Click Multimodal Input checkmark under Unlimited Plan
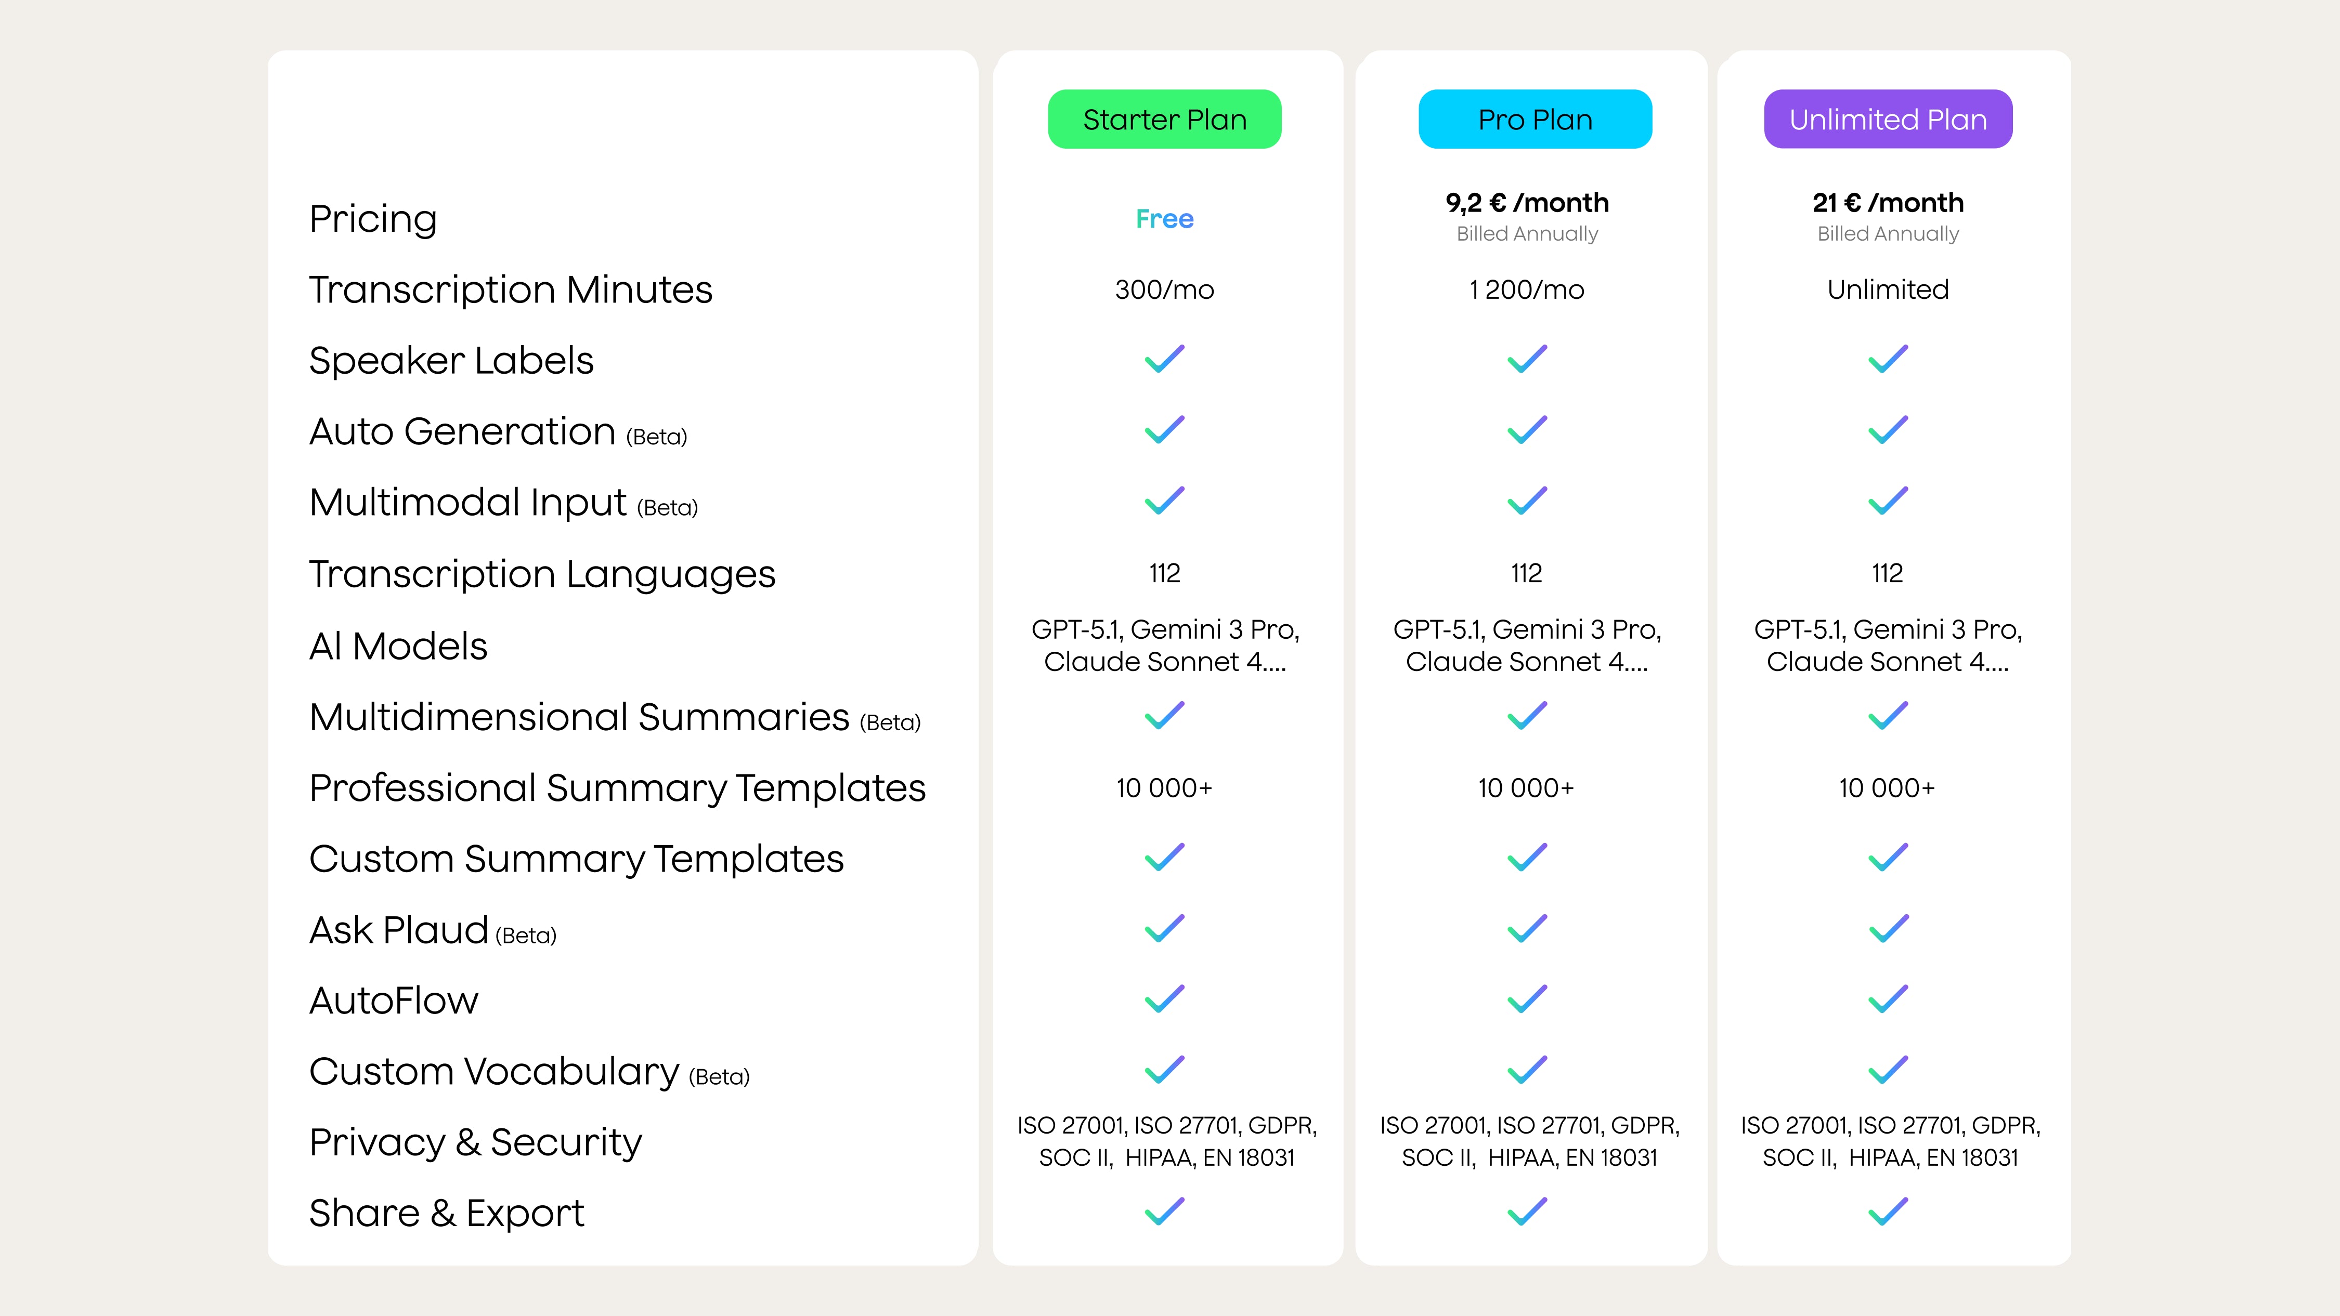 [1888, 501]
